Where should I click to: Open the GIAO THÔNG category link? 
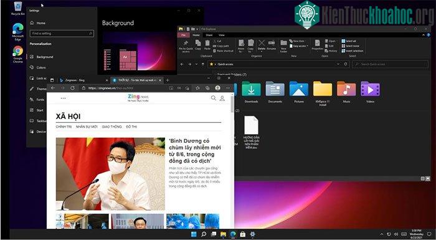coord(111,127)
